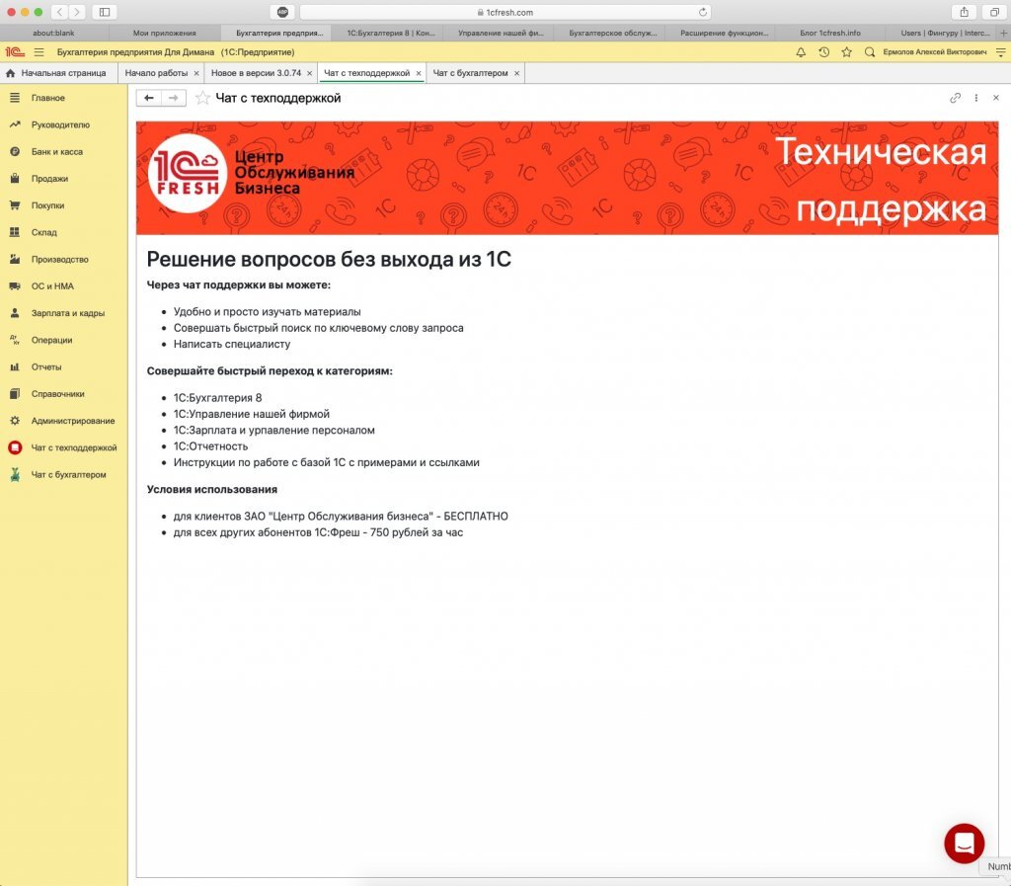
Task: Click the Отчеты chart icon
Action: [15, 366]
